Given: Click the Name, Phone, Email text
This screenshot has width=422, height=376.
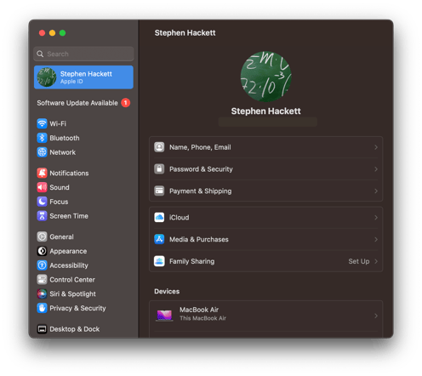Looking at the screenshot, I should (x=200, y=147).
